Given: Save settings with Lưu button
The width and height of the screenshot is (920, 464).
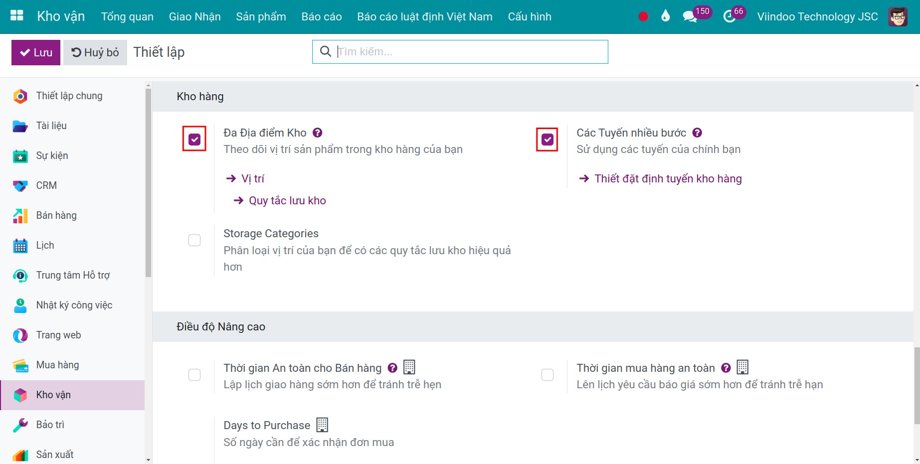Looking at the screenshot, I should coord(36,52).
